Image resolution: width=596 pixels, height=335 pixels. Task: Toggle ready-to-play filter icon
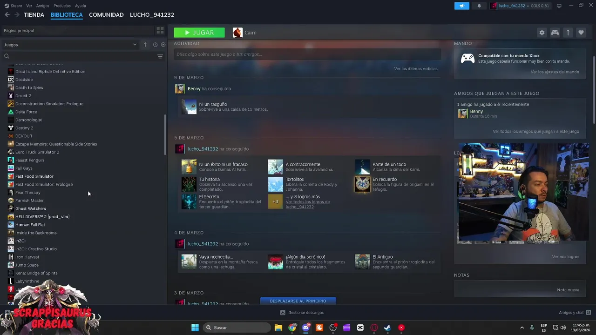point(163,45)
